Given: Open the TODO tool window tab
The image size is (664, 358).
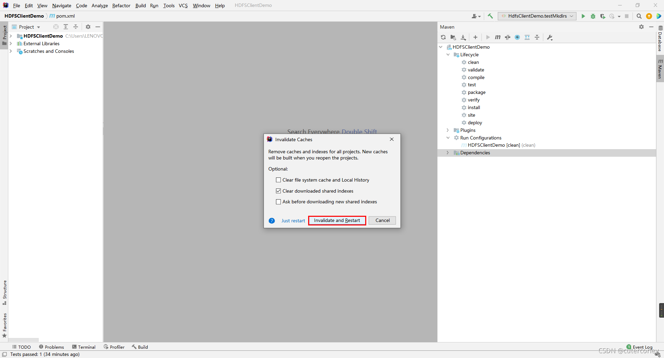Looking at the screenshot, I should pos(21,347).
